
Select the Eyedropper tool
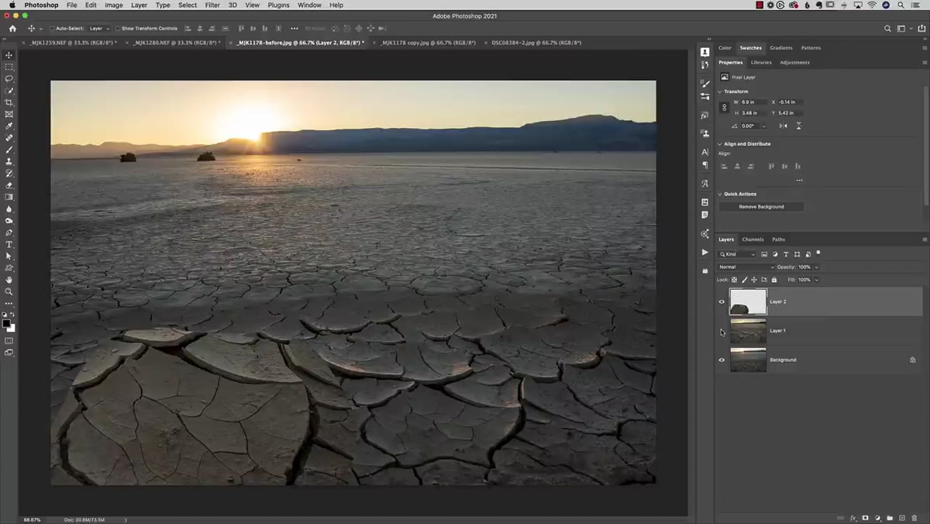(9, 126)
